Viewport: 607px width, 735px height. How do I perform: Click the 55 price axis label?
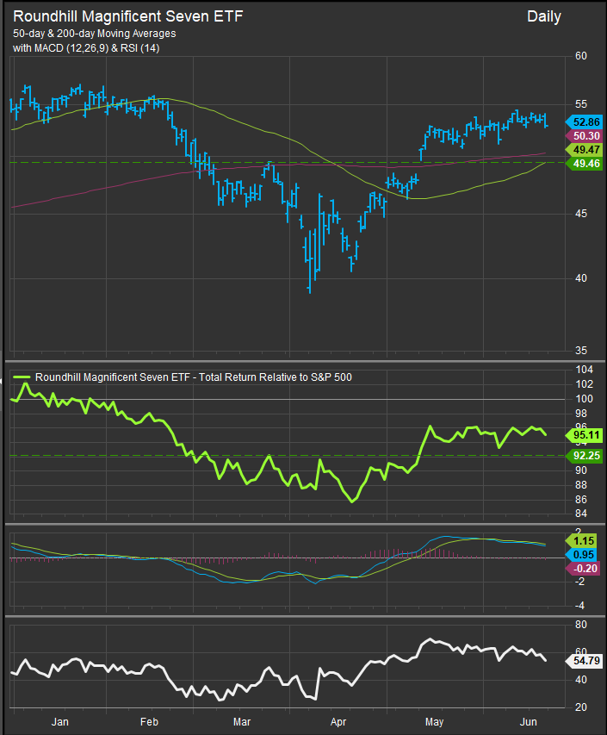pyautogui.click(x=581, y=104)
